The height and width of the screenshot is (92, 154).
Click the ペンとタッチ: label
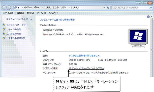click(x=50, y=73)
